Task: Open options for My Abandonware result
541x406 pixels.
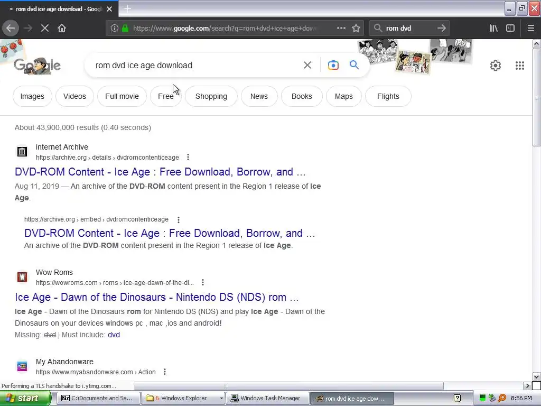Action: click(165, 372)
